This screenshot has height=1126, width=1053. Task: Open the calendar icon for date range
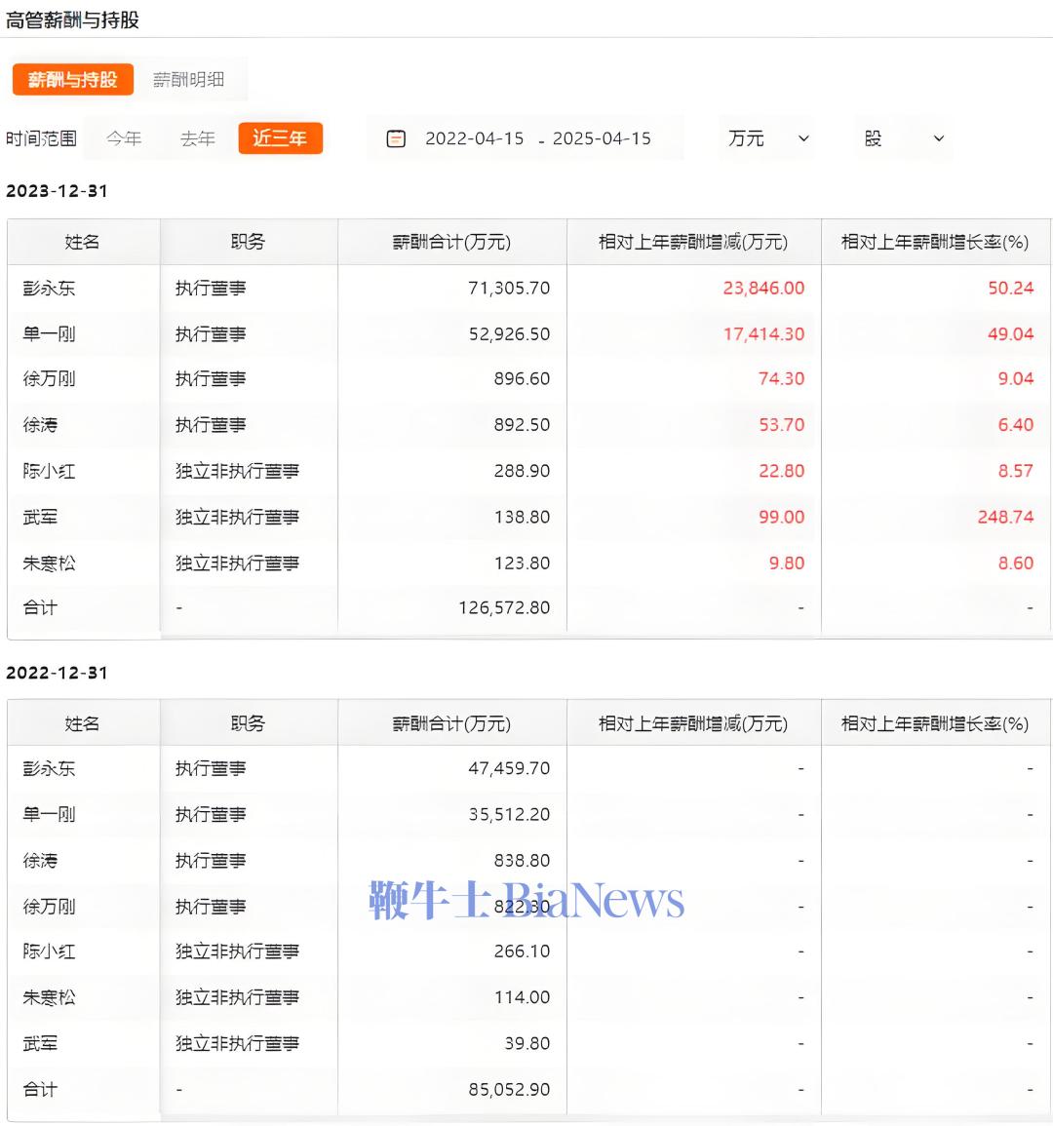[396, 138]
